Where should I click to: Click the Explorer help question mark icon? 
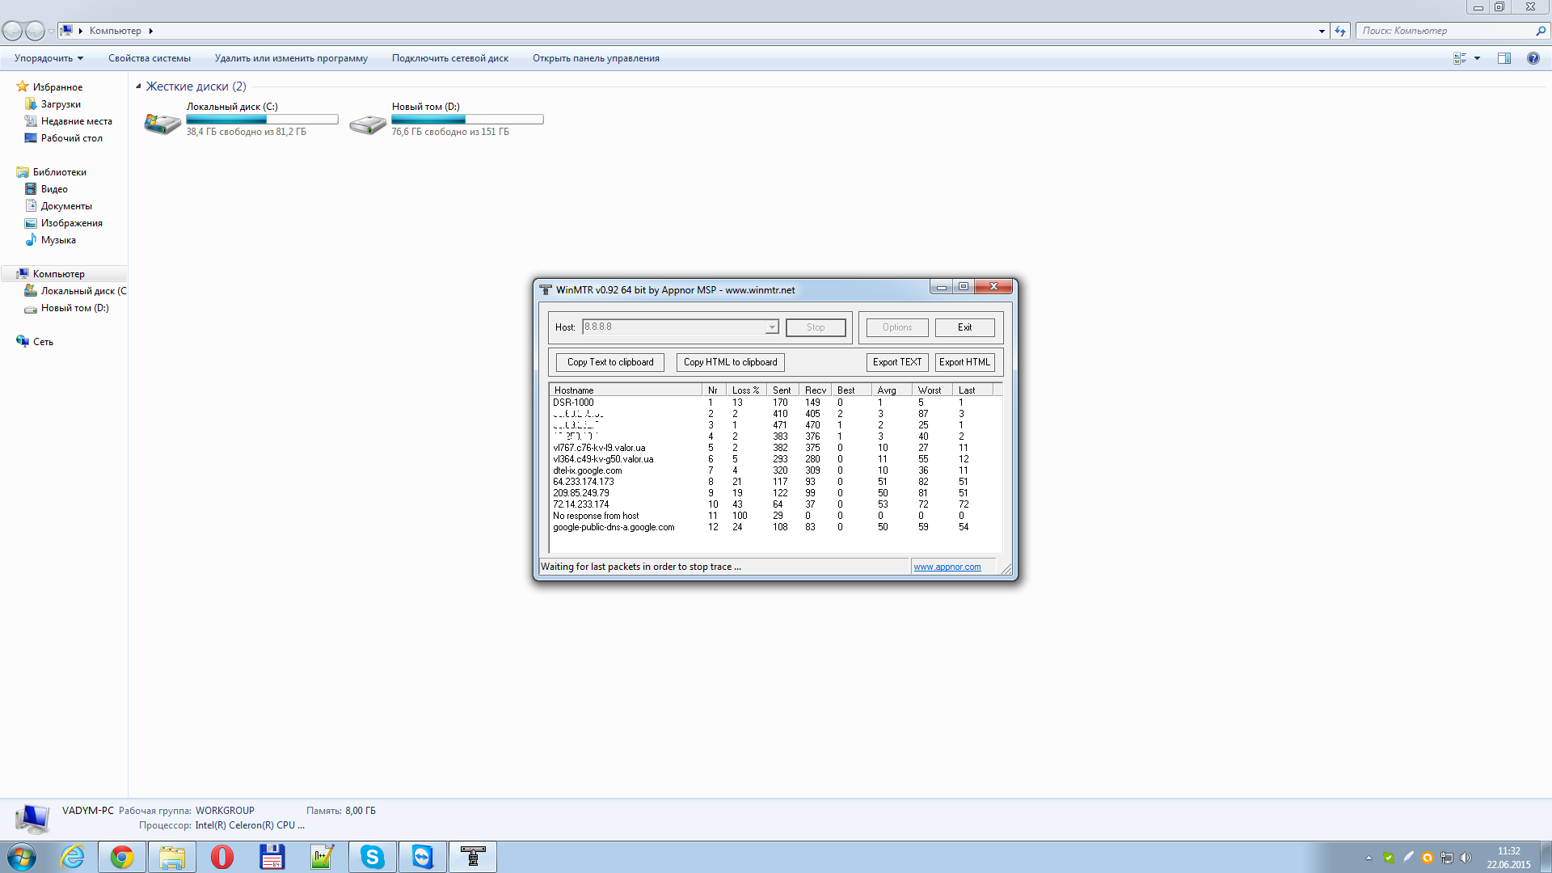click(1533, 58)
